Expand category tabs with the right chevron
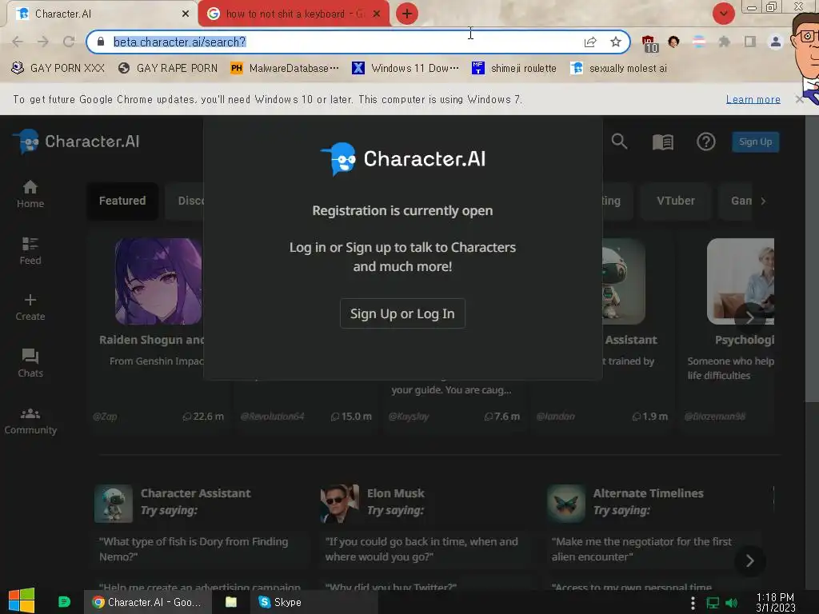This screenshot has width=819, height=614. 763,201
